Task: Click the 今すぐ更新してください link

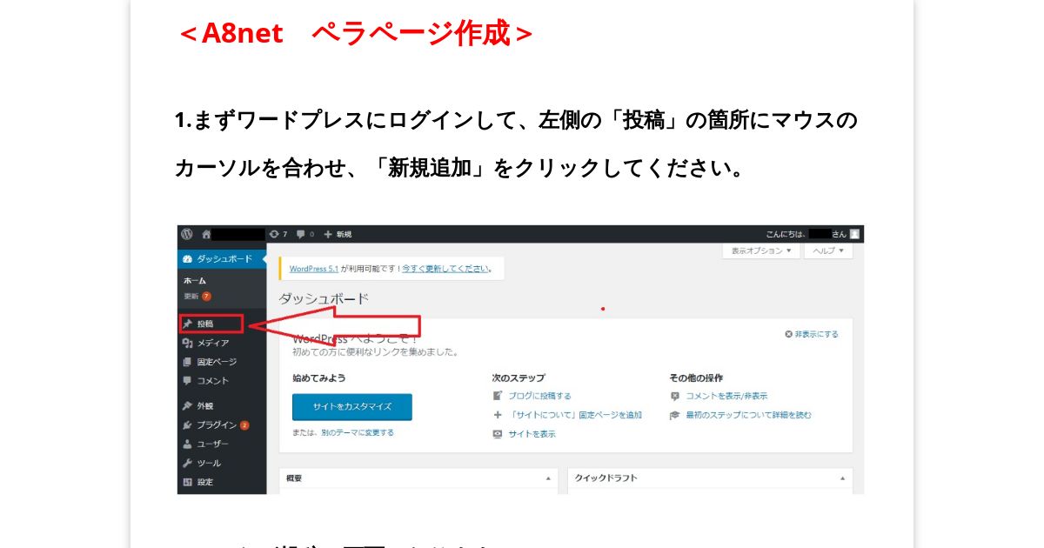Action: coord(445,269)
